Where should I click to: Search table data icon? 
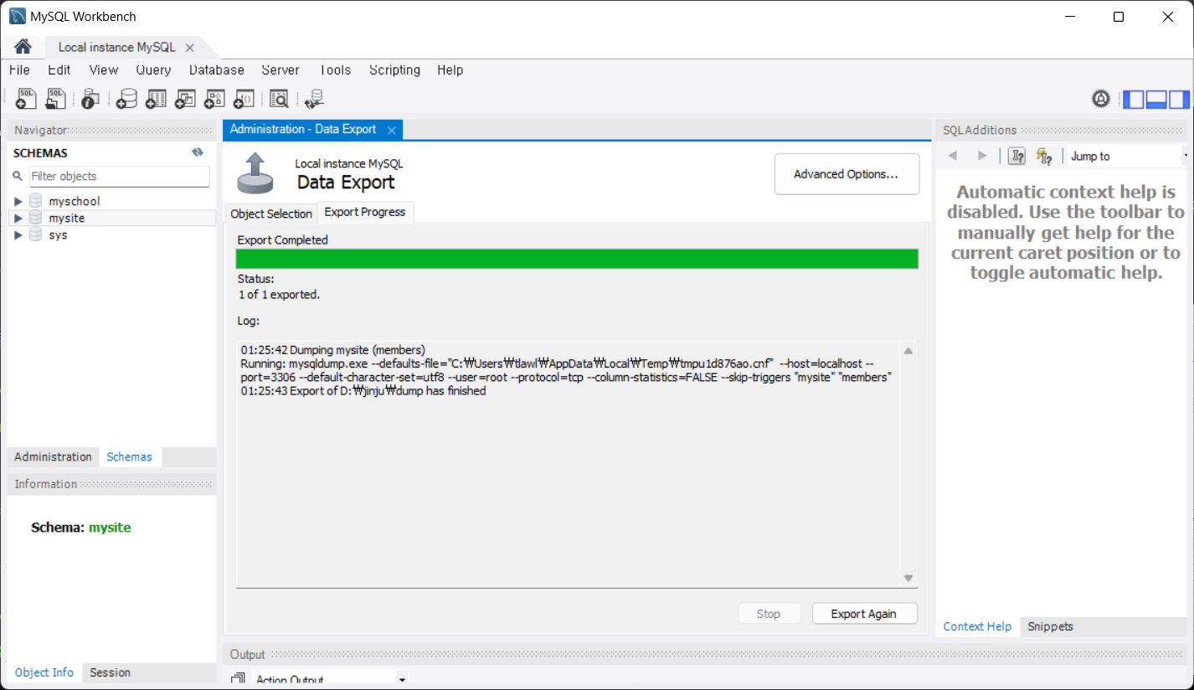pyautogui.click(x=279, y=99)
